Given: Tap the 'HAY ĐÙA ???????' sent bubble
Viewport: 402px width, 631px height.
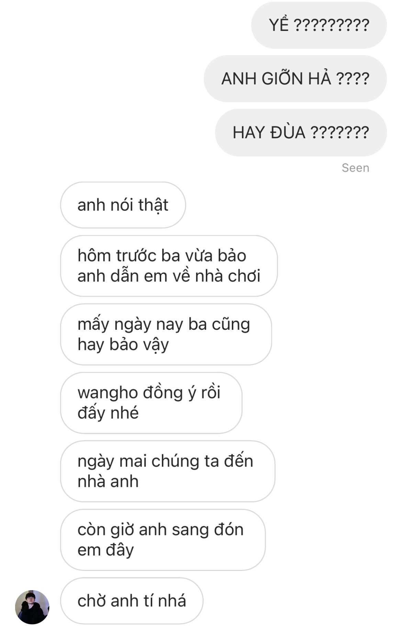Looking at the screenshot, I should point(301,132).
